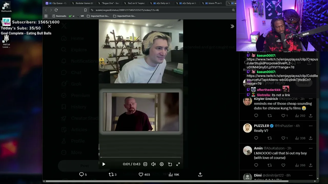The height and width of the screenshot is (184, 328).
Task: Close the media viewer with the X
Action: (x=49, y=26)
